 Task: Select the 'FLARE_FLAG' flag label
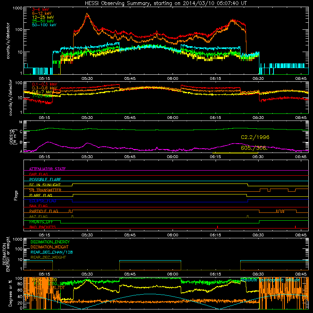[x=41, y=195]
